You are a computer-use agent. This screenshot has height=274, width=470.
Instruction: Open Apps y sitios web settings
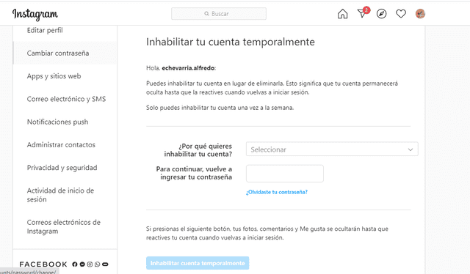click(54, 76)
